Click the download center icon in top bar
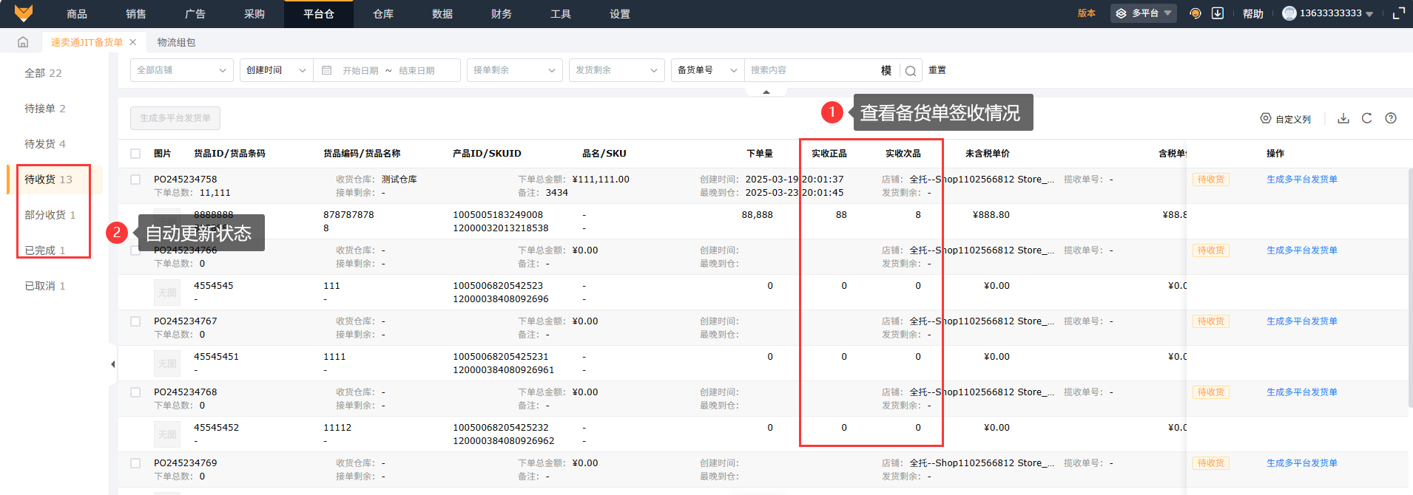This screenshot has height=495, width=1413. (1218, 13)
